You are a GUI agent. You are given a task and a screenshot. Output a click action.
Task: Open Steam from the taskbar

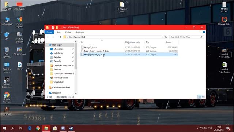pos(71,128)
